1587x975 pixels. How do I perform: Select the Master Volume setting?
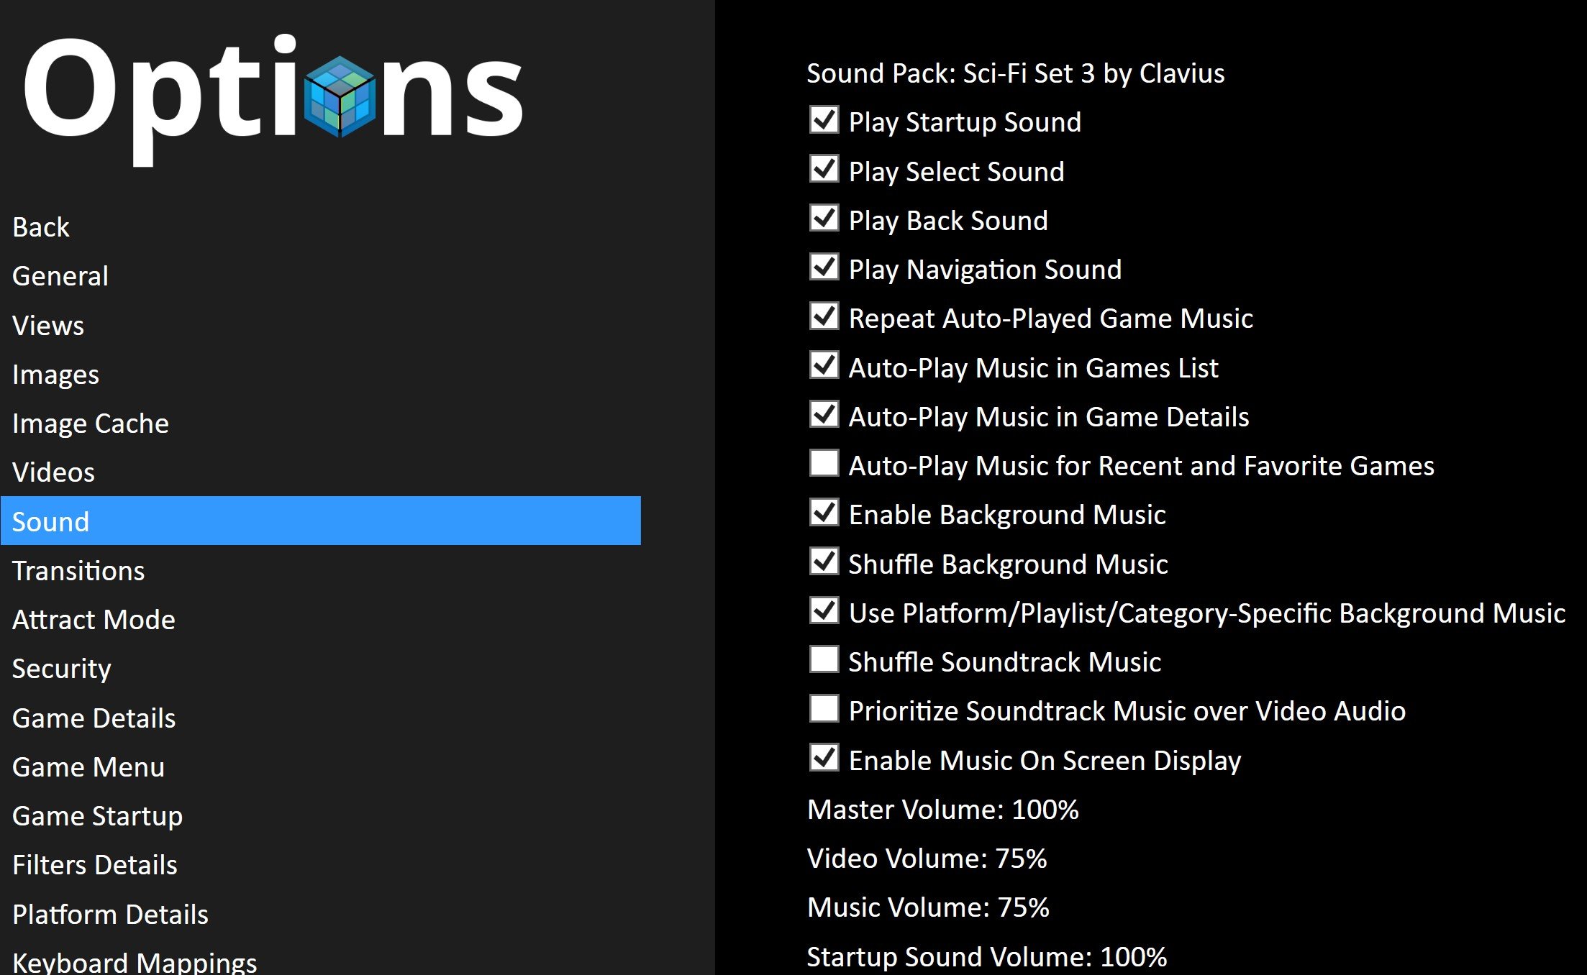[942, 810]
